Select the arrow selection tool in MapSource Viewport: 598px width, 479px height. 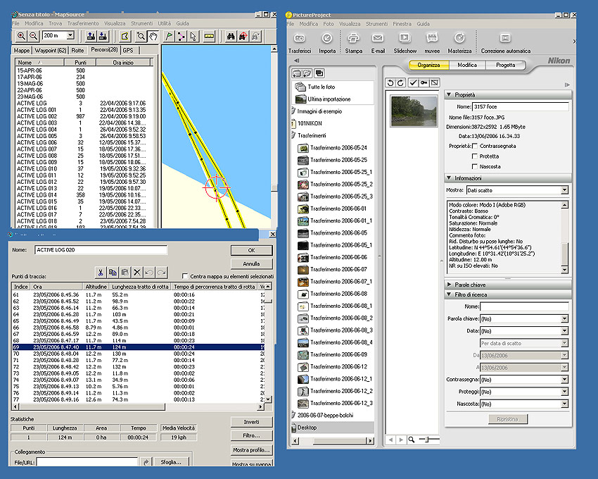tap(193, 37)
